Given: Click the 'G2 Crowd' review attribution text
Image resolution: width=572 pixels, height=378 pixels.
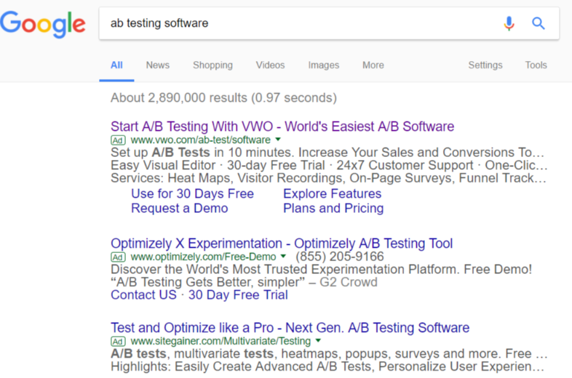Looking at the screenshot, I should click(349, 282).
